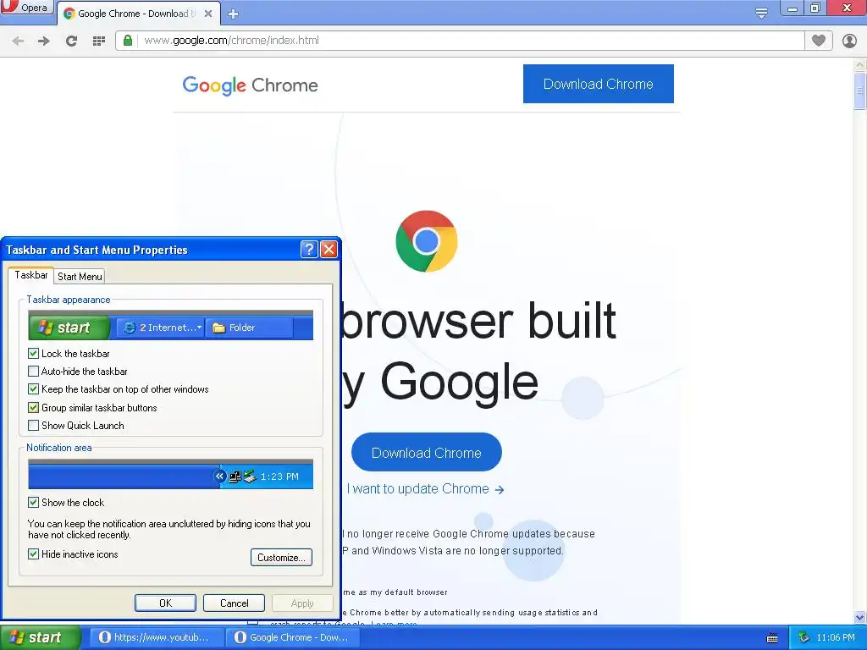Click the page scrollbar down arrow
867x650 pixels.
tap(859, 617)
